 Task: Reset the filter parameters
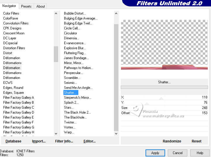click(x=196, y=141)
